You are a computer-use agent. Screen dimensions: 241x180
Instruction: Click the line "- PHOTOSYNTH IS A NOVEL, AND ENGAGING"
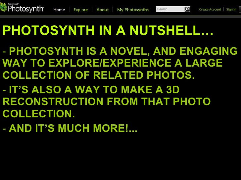(120, 51)
